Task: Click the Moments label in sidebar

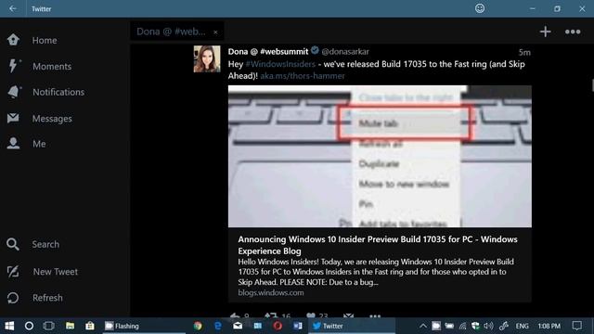Action: 52,66
